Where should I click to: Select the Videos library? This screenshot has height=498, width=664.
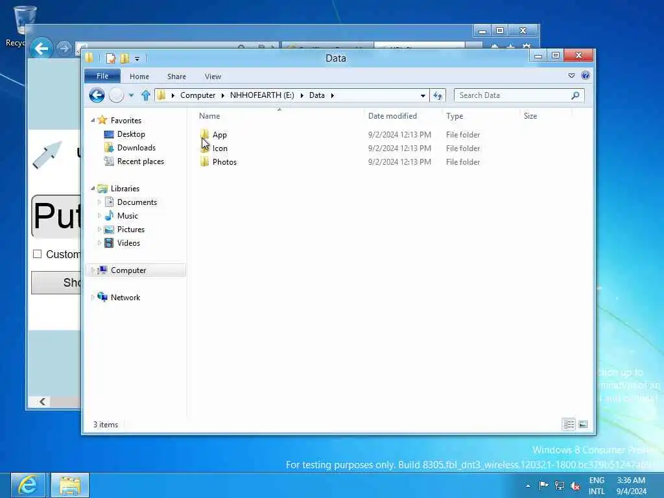128,243
